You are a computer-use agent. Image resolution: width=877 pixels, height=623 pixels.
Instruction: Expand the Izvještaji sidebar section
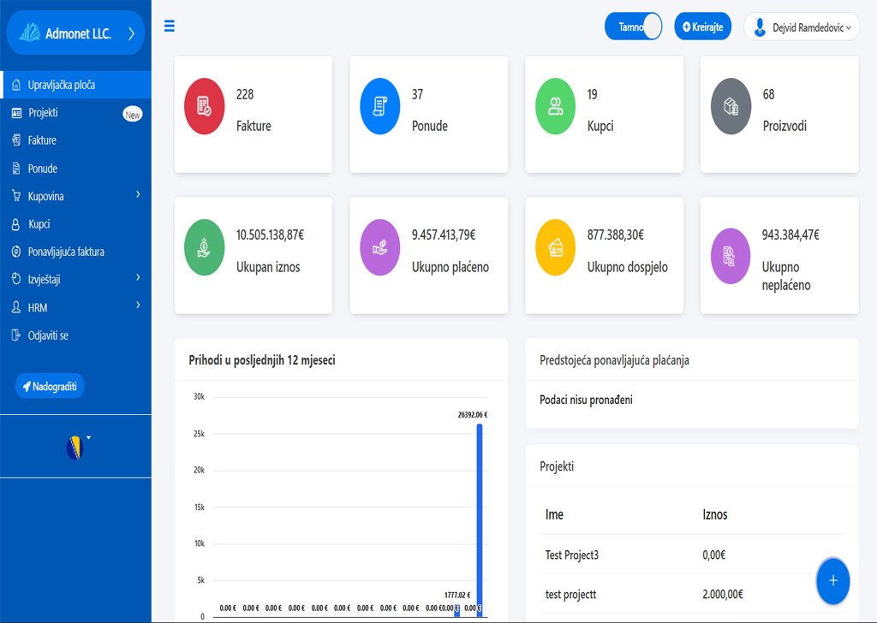(x=75, y=279)
